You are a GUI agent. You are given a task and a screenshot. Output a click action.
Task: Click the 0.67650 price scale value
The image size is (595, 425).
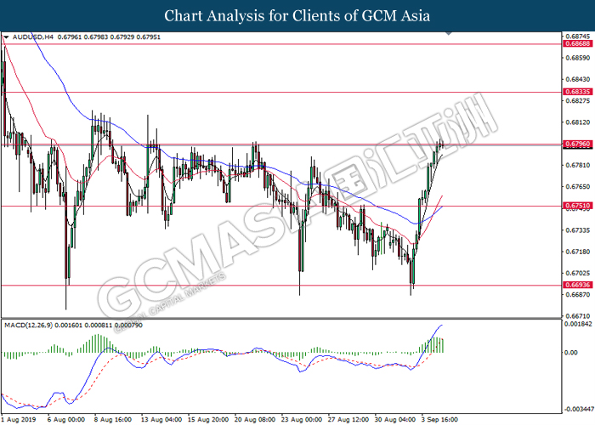pos(577,187)
